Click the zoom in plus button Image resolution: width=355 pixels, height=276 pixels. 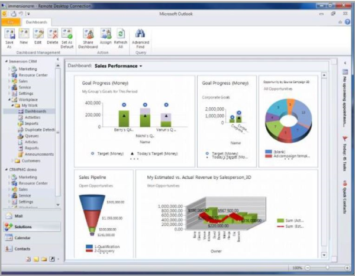(x=347, y=268)
